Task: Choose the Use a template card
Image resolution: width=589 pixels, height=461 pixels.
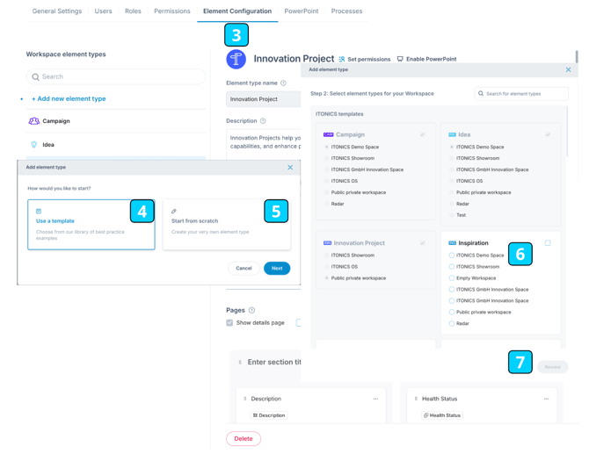Action: click(x=91, y=225)
